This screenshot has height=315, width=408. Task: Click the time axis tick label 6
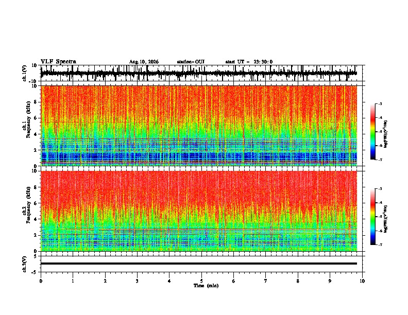point(233,281)
